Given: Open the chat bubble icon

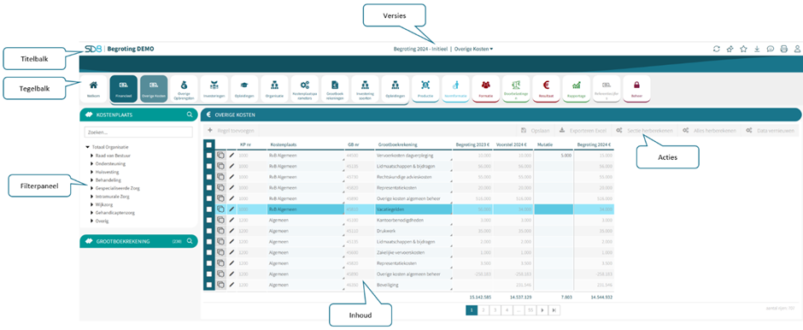Looking at the screenshot, I should [771, 49].
